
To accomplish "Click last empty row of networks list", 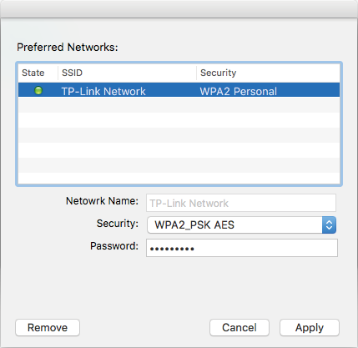I will click(179, 178).
